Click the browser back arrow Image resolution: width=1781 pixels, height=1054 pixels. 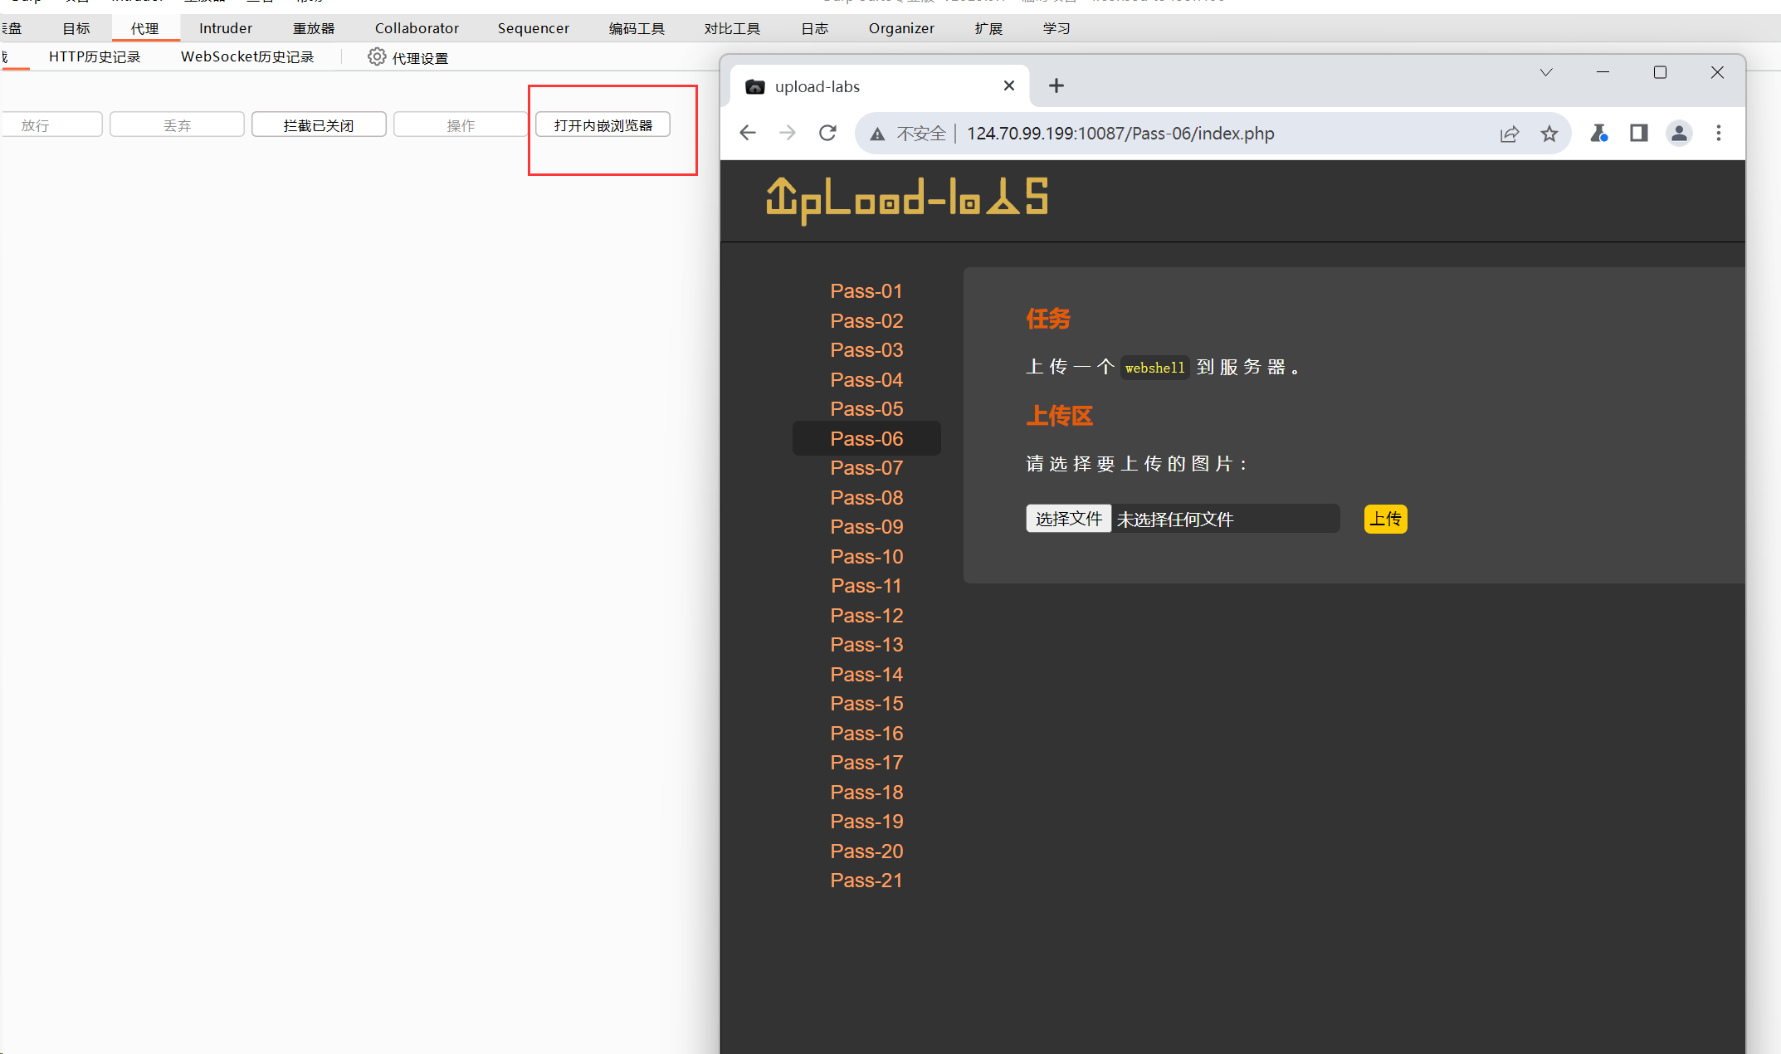pyautogui.click(x=748, y=133)
